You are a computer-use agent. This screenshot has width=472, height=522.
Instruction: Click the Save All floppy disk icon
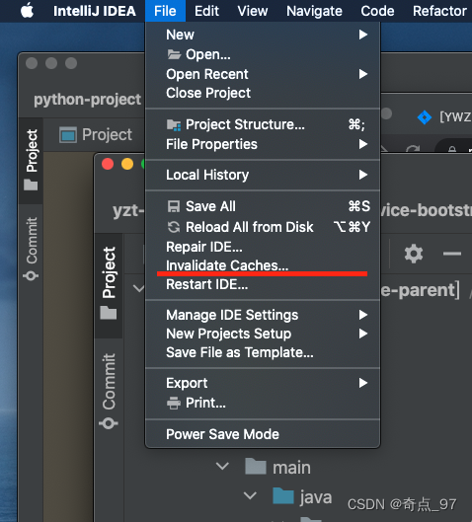click(x=174, y=206)
